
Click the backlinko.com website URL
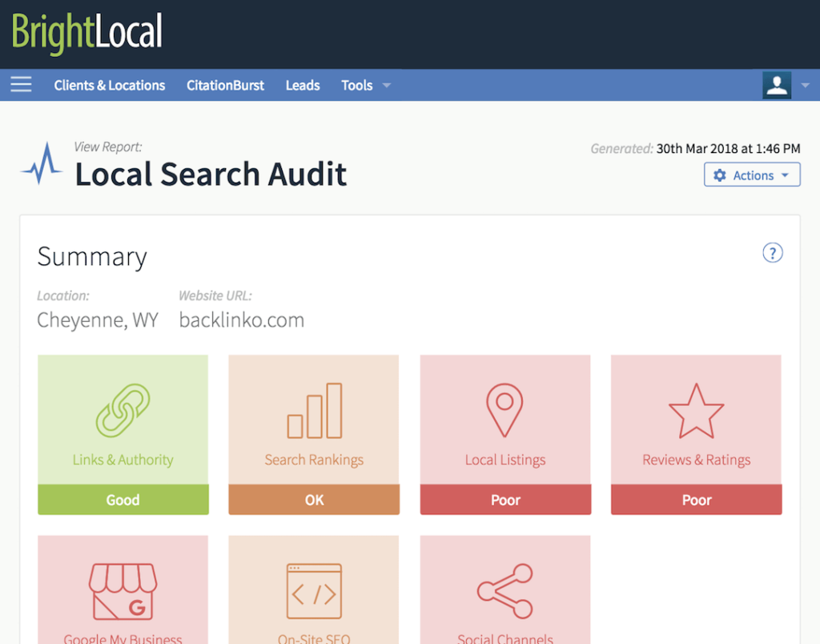[241, 320]
